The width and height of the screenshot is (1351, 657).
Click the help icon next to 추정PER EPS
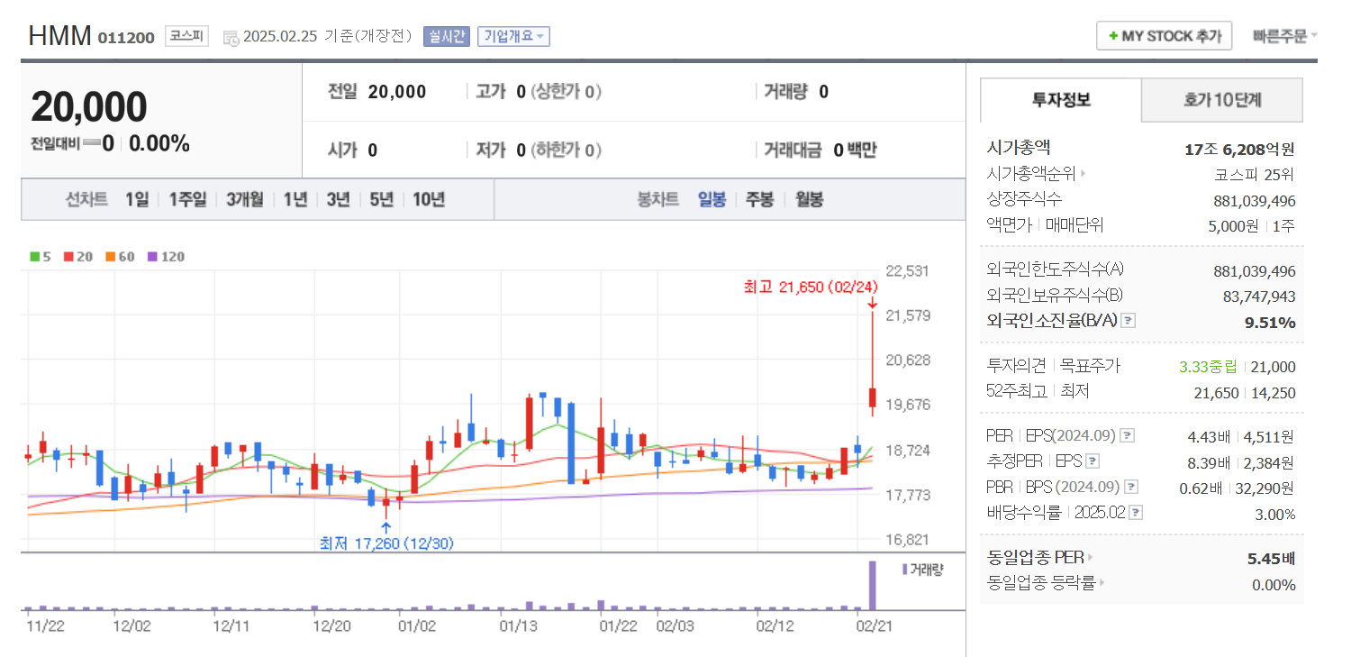(1093, 461)
